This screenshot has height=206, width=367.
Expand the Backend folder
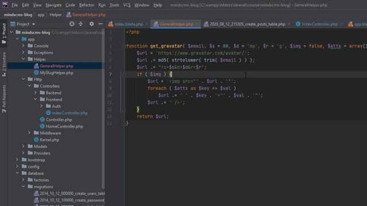click(36, 93)
